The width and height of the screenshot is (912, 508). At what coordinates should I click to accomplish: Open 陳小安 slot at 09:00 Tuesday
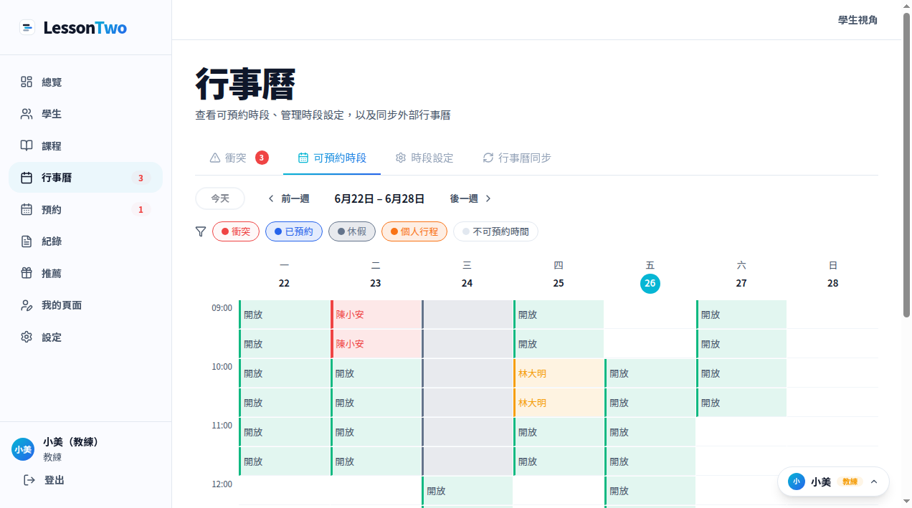coord(376,315)
